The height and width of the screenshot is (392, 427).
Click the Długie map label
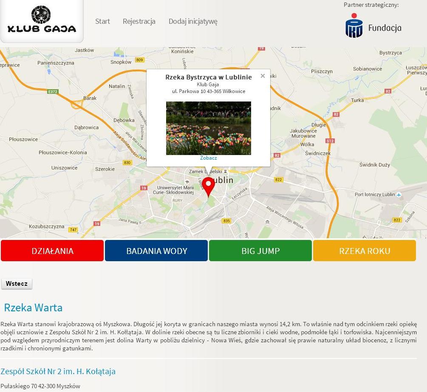tap(319, 125)
